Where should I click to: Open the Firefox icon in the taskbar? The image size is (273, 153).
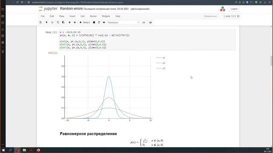pos(38,150)
